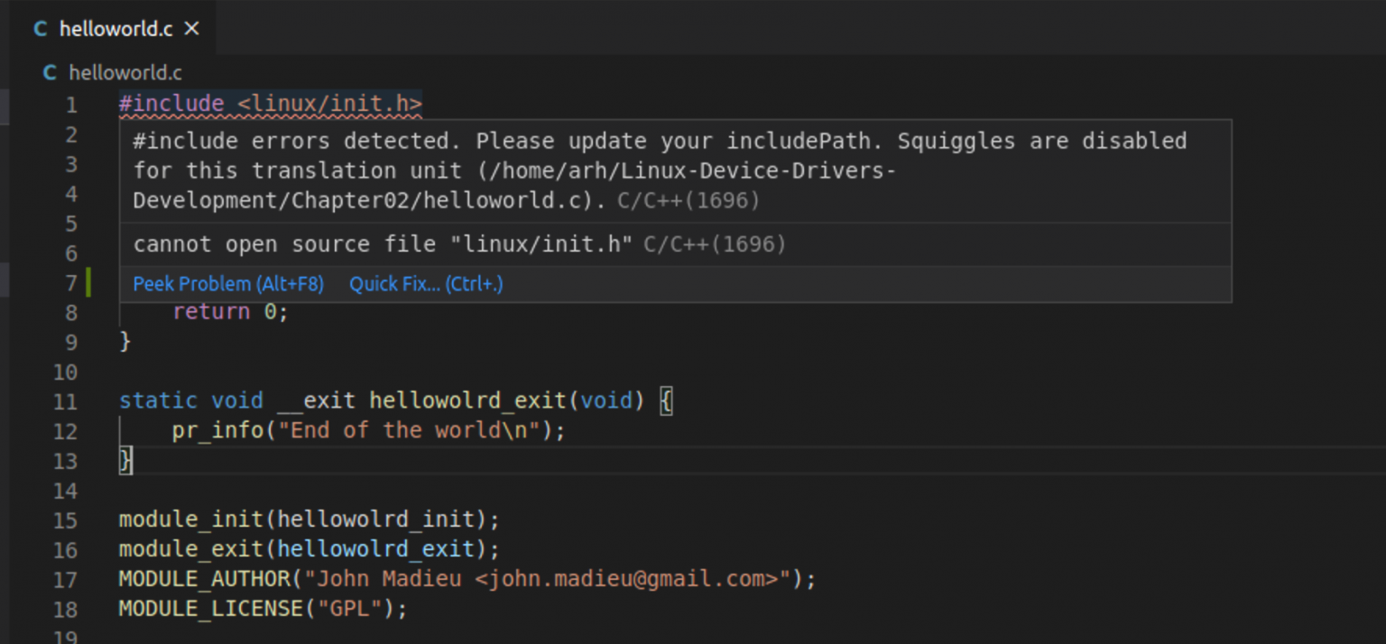
Task: Open Quick Fix from the hover popup
Action: click(x=426, y=284)
